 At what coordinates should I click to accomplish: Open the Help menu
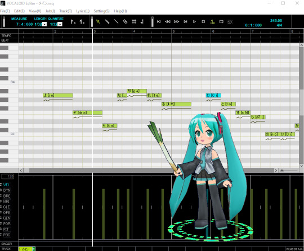(x=120, y=11)
